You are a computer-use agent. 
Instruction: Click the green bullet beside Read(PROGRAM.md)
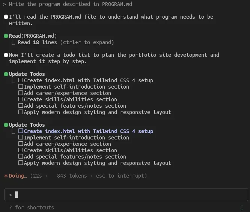click(6, 36)
